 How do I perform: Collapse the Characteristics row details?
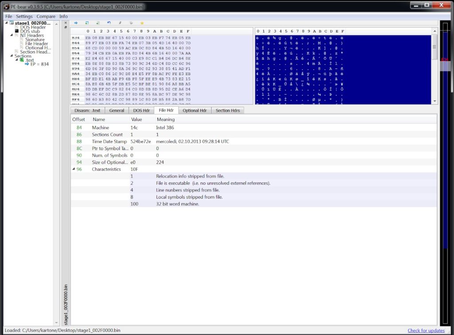click(x=74, y=169)
